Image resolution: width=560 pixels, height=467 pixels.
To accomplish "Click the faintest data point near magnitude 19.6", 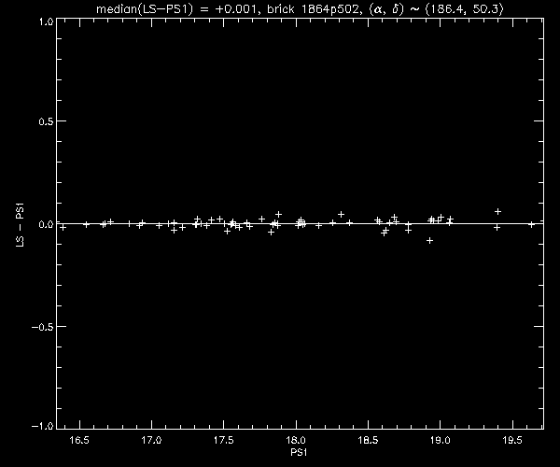I will tap(531, 224).
